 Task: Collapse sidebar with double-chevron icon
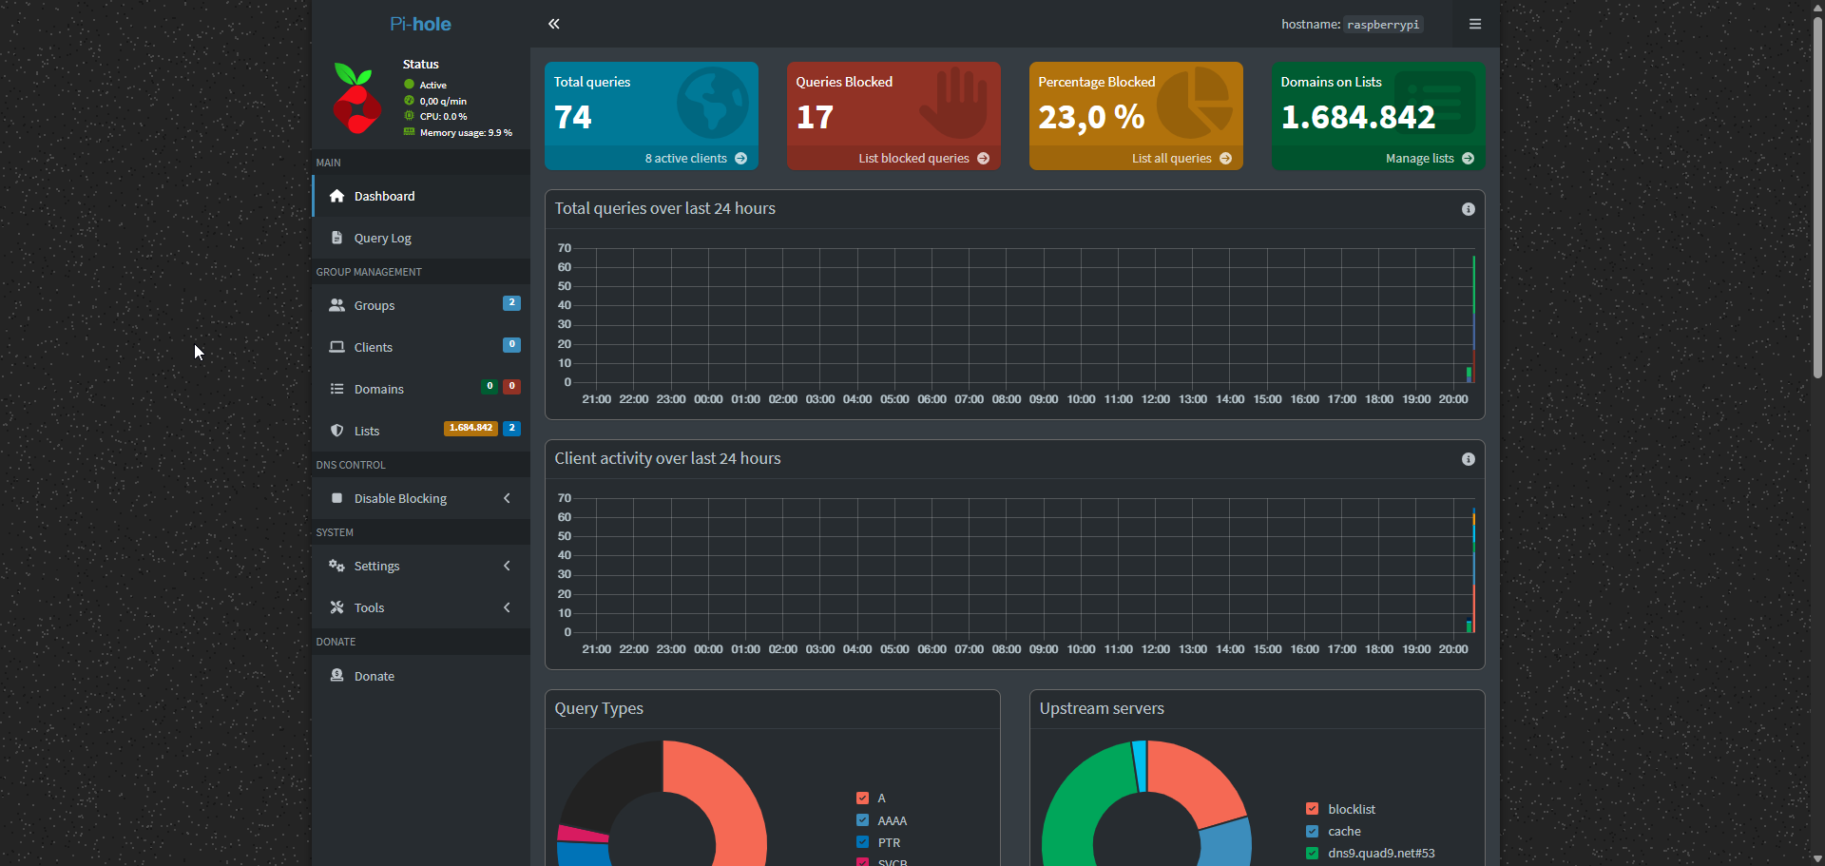[x=553, y=24]
